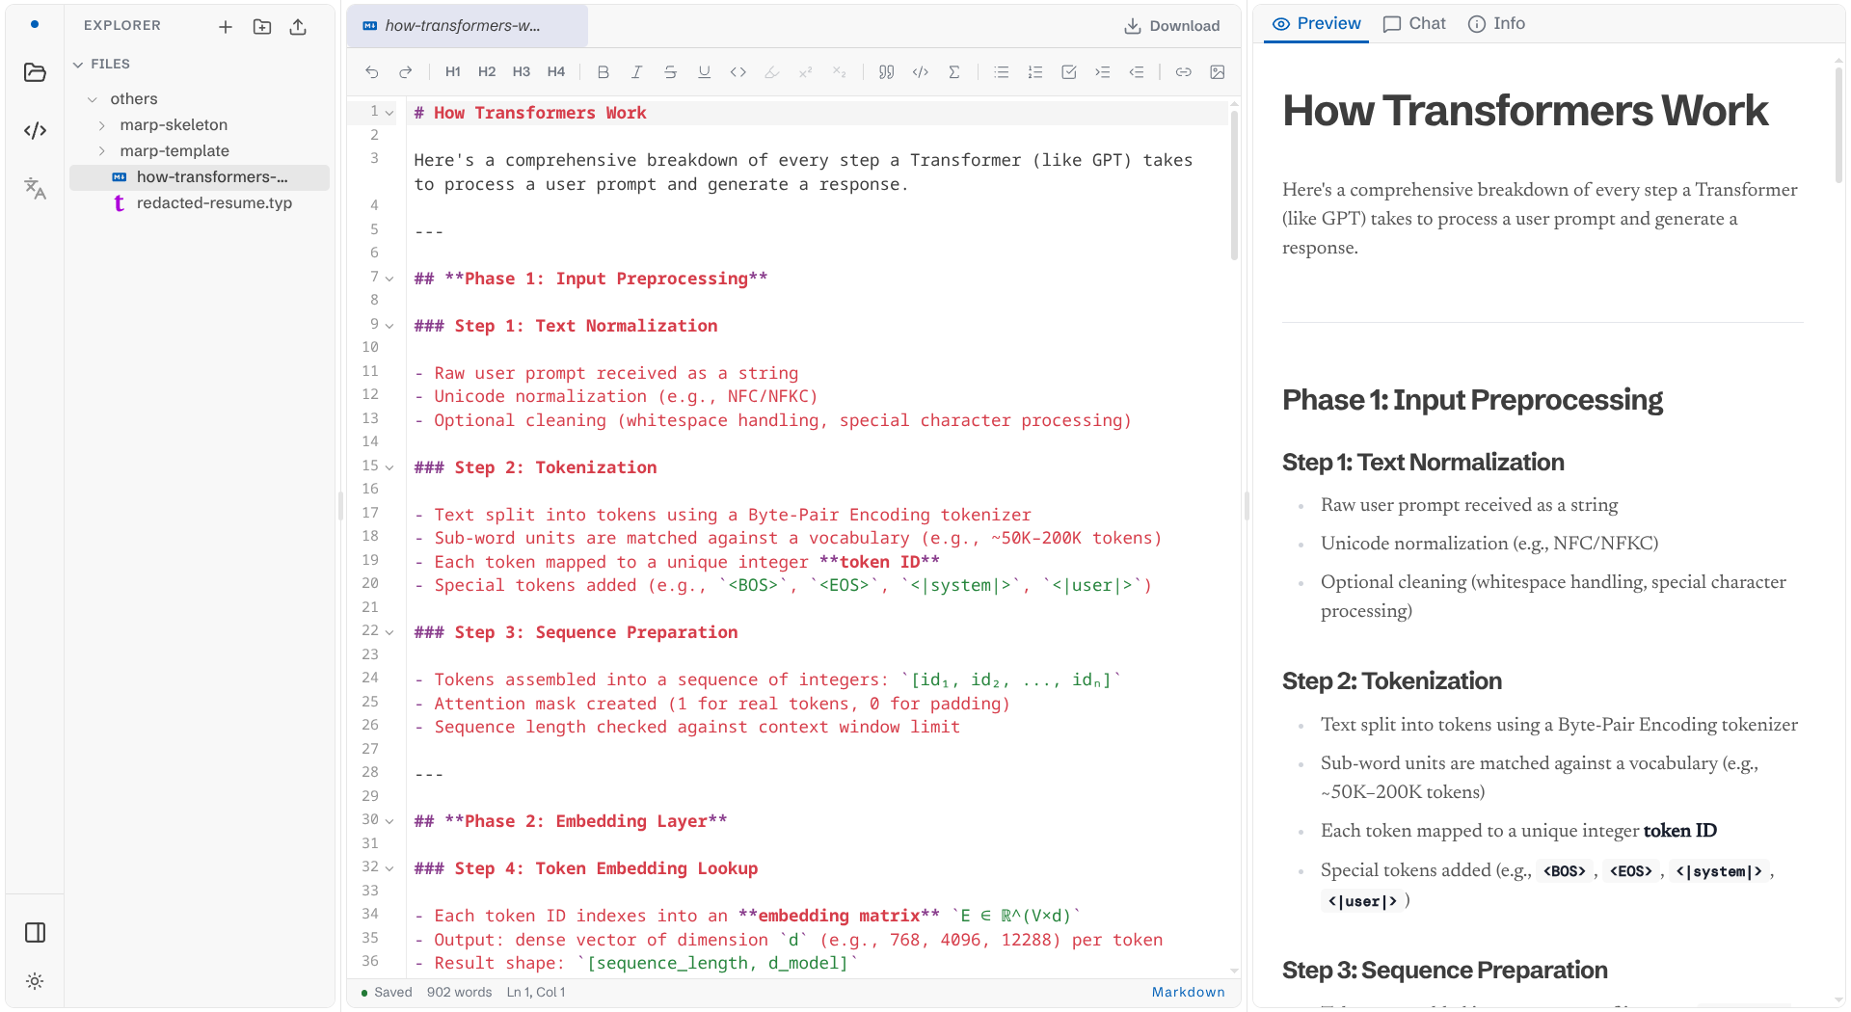Insert a blockquote
This screenshot has width=1851, height=1012.
[887, 72]
